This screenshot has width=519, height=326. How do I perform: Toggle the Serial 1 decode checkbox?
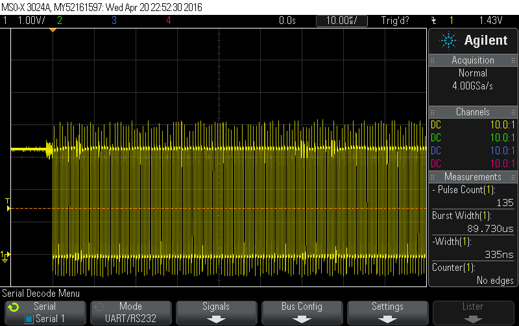click(x=29, y=319)
